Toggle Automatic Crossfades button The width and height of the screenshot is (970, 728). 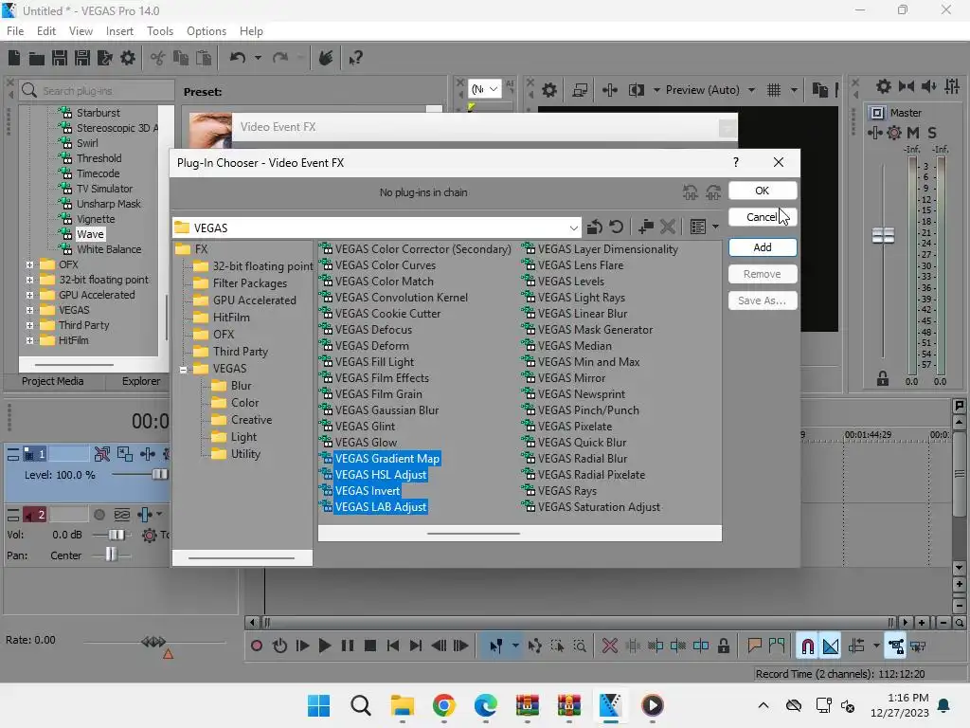830,646
